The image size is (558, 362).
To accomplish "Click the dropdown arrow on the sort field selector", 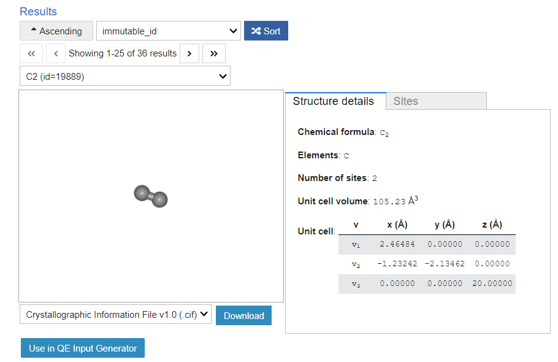I will pyautogui.click(x=233, y=31).
